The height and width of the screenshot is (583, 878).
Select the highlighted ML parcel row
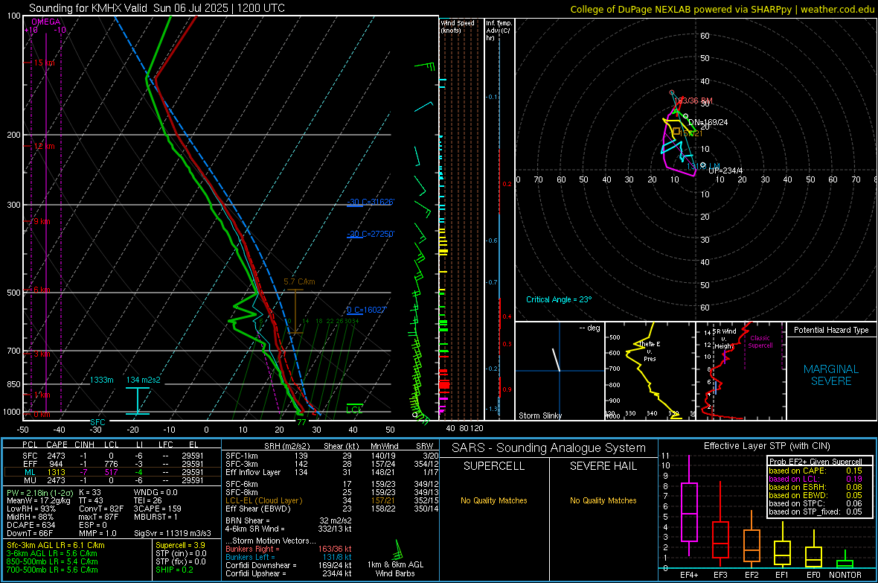(x=112, y=472)
